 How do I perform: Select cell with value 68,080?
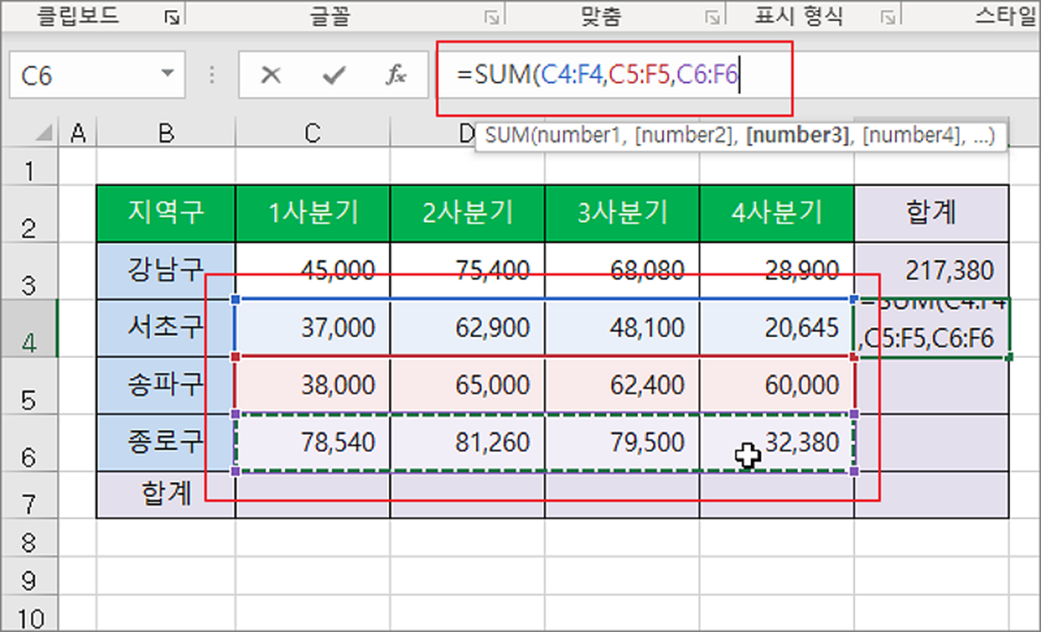pyautogui.click(x=622, y=271)
